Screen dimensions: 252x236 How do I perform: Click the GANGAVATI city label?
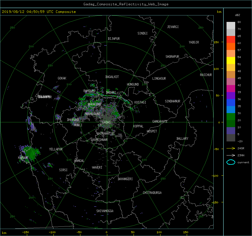click(160, 122)
